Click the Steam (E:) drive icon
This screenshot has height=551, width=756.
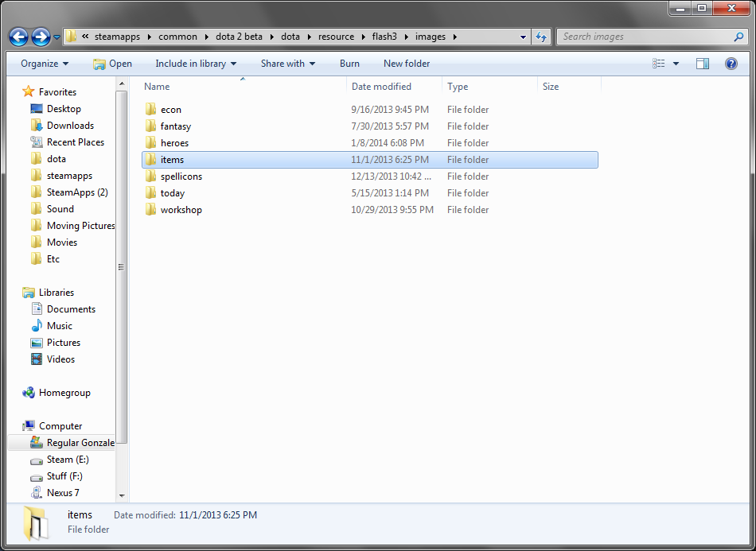point(37,460)
